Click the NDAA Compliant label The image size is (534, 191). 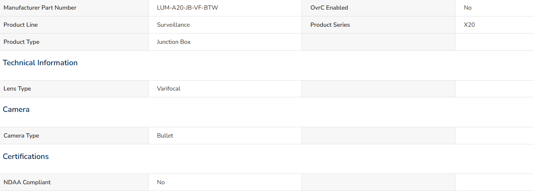coord(27,182)
